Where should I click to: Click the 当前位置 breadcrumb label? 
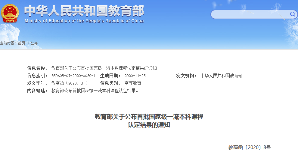(x=8, y=43)
